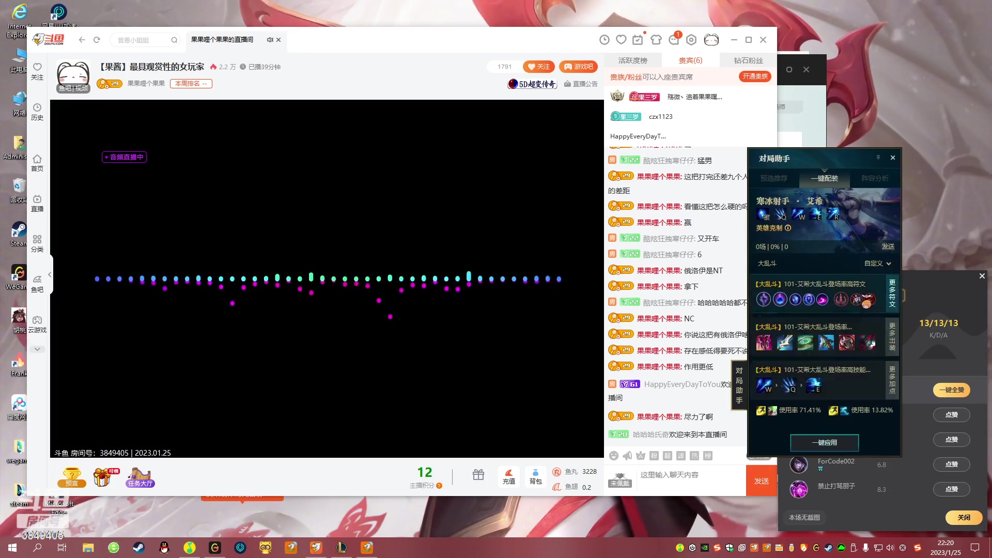
Task: Follow the streamer with 关注 button
Action: 538,67
